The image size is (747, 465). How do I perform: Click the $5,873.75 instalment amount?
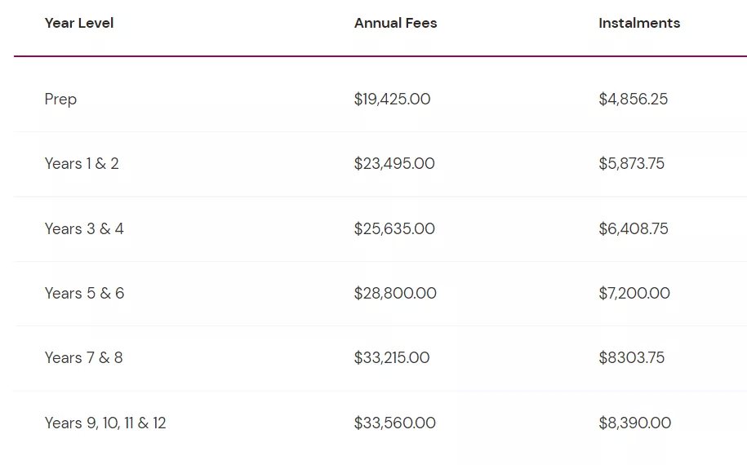631,164
